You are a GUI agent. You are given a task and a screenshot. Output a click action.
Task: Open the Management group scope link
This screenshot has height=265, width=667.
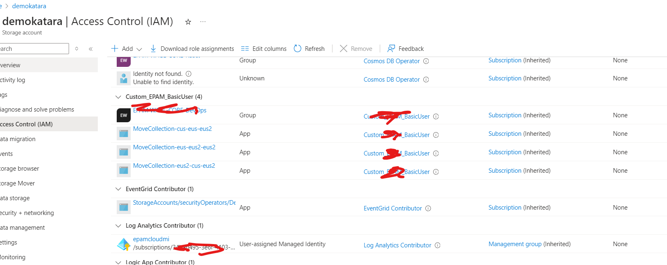[515, 244]
